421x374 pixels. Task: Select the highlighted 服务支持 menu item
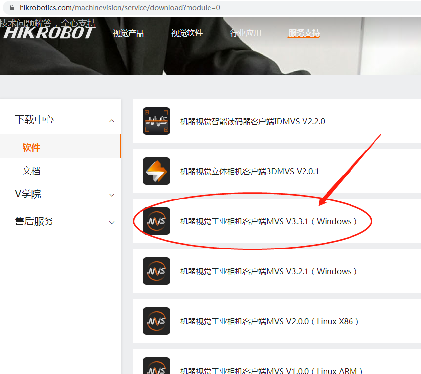click(304, 33)
